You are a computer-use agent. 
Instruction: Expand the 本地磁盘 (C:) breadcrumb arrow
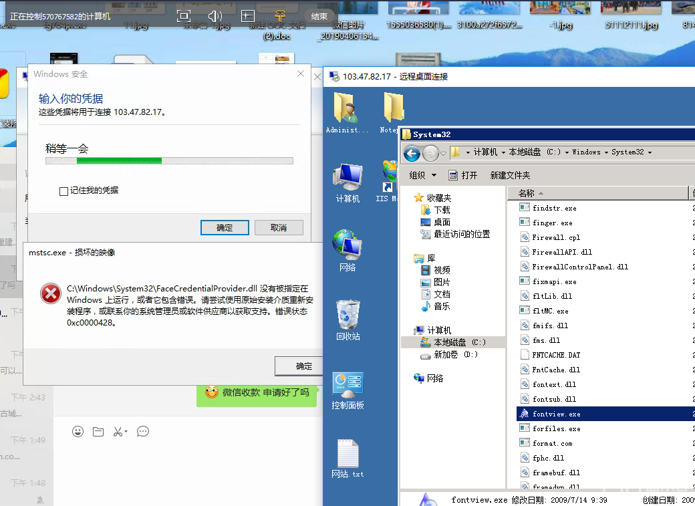567,152
